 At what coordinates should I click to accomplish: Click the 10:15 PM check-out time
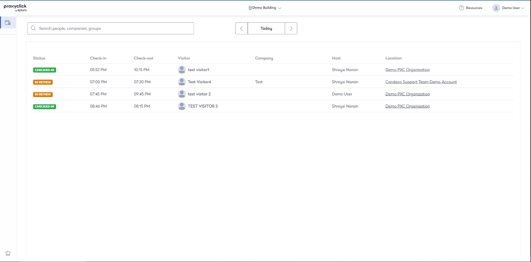142,69
